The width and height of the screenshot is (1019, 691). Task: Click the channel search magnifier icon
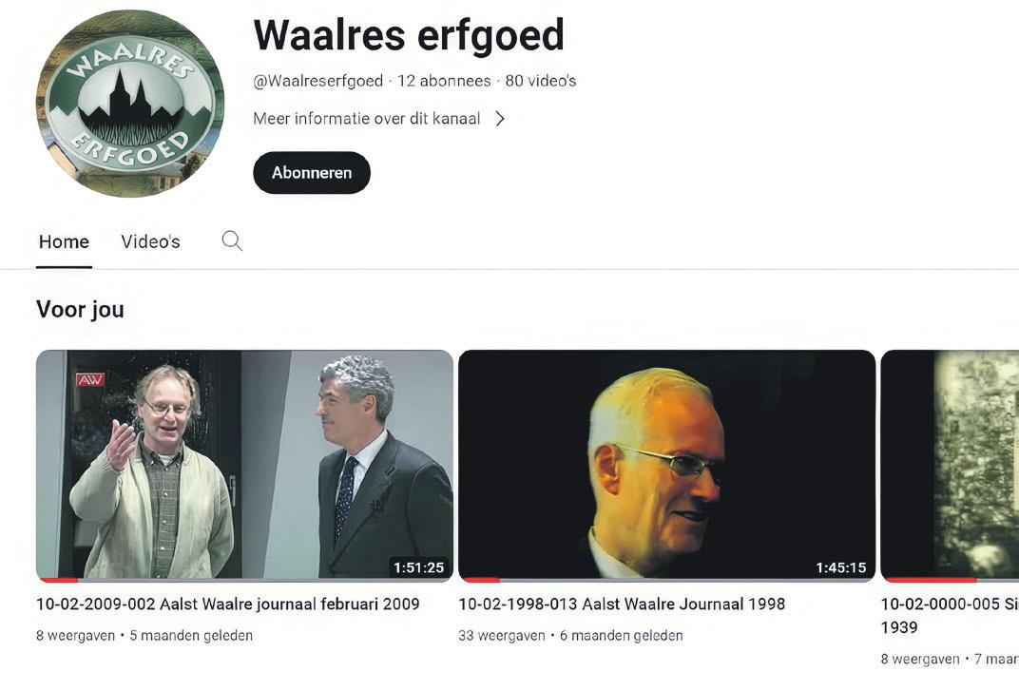tap(232, 241)
